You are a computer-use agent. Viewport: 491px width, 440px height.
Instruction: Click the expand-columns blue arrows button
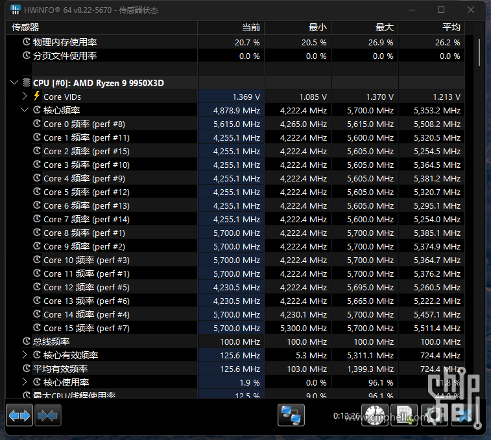point(19,415)
